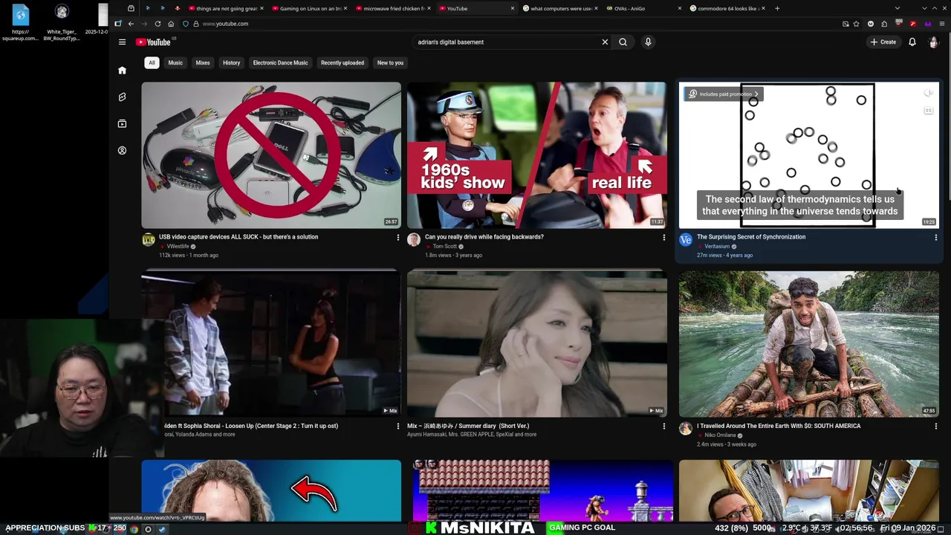951x535 pixels.
Task: Open the YouTube guide hamburger menu
Action: 122,42
